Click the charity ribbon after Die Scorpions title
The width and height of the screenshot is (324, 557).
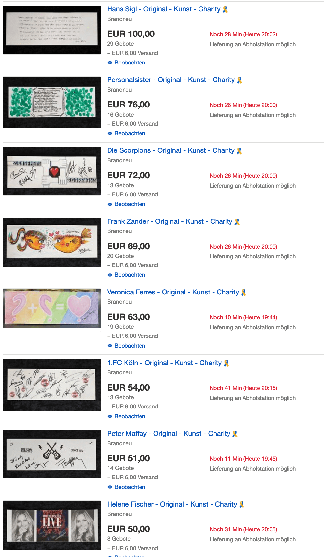[x=239, y=151]
